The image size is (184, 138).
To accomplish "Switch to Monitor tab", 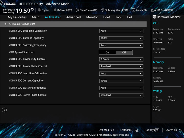I will click(x=92, y=17).
